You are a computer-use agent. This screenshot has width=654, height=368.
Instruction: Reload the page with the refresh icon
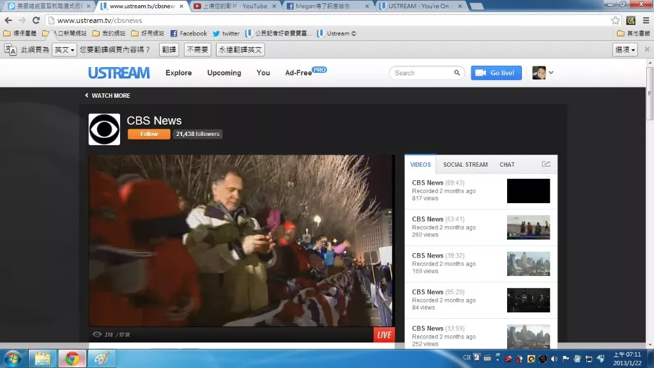point(36,20)
